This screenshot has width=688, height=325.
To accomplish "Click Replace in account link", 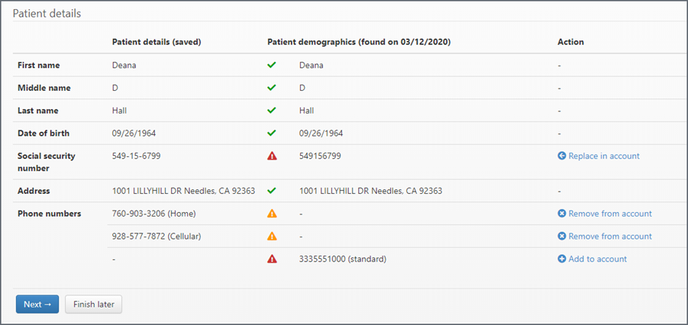I will [x=599, y=156].
